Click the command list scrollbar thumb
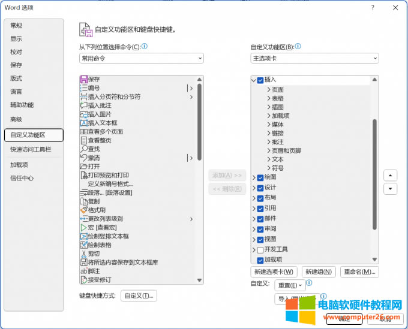This screenshot has height=329, width=408. tap(200, 122)
